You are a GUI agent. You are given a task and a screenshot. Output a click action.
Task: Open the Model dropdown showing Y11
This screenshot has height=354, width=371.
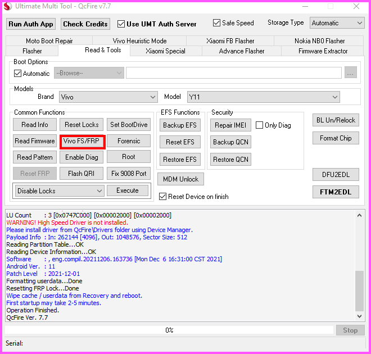point(263,97)
